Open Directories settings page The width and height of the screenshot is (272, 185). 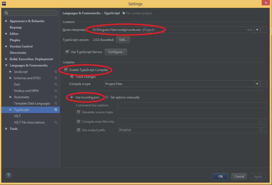click(x=18, y=53)
